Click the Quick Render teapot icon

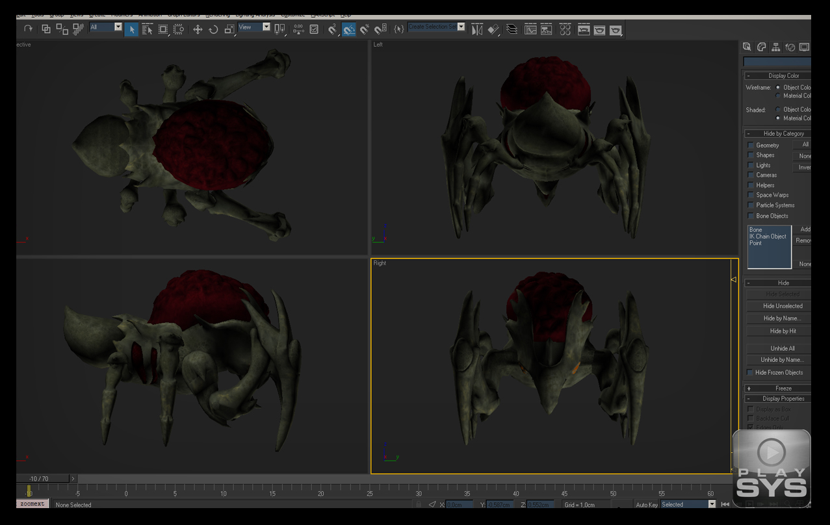click(x=616, y=29)
